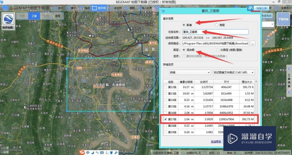The width and height of the screenshot is (292, 155).
Task: Open the 选择地图 Google Earth map selector
Action: click(x=8, y=21)
